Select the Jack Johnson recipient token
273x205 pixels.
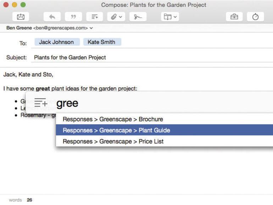(x=56, y=42)
